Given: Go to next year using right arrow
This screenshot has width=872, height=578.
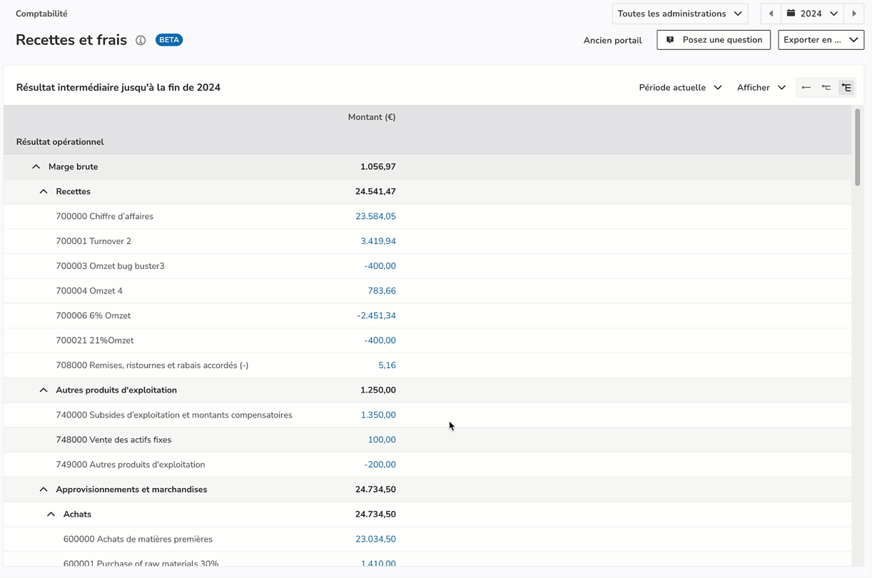Looking at the screenshot, I should coord(854,14).
